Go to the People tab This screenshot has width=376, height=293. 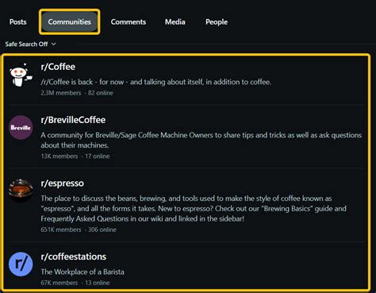tap(217, 22)
